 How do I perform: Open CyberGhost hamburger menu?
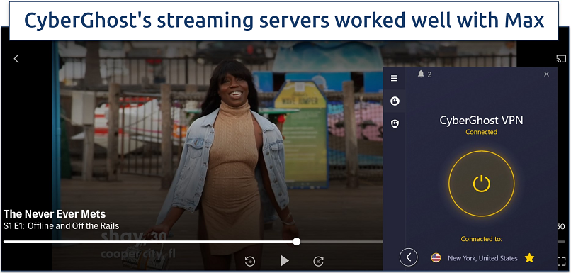(x=395, y=78)
